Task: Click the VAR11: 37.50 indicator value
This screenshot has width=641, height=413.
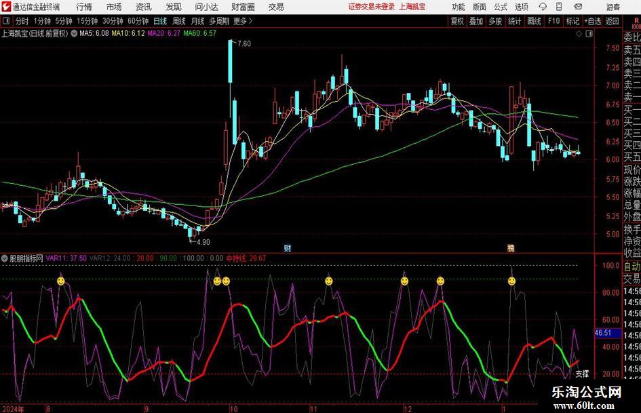Action: [x=66, y=258]
